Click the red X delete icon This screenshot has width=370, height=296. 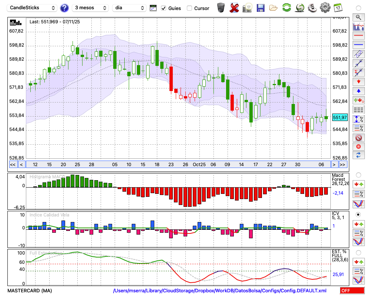(x=234, y=8)
